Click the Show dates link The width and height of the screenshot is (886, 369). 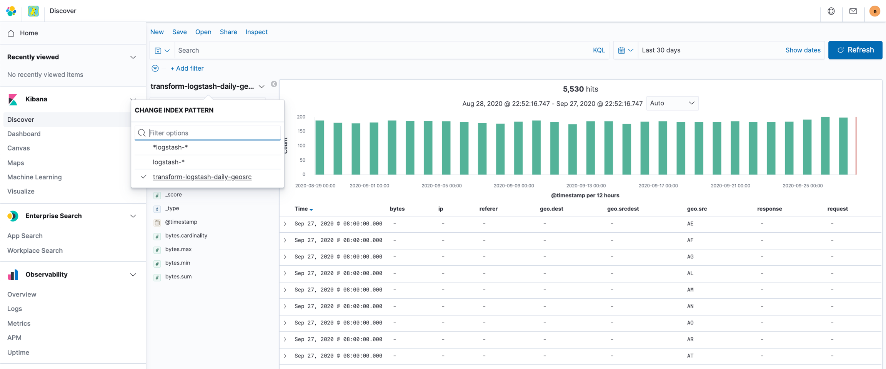803,50
